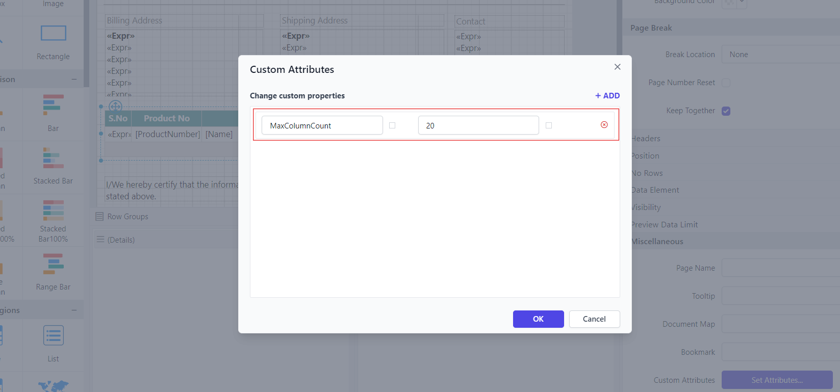Expand the Position property group
The image size is (840, 392).
pos(645,156)
